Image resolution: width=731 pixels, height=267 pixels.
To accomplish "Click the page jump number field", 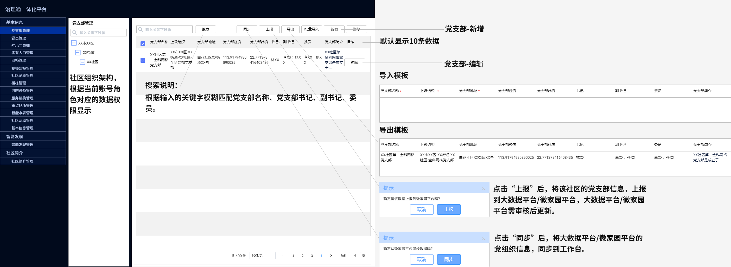I will pos(355,256).
